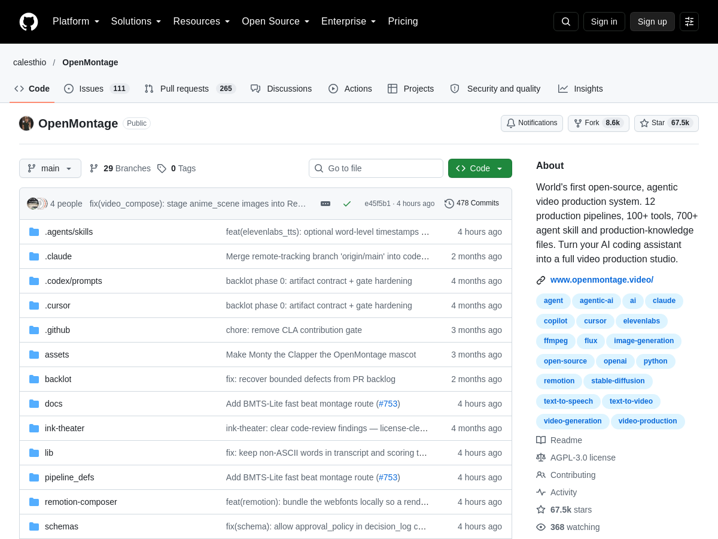Click the 0 Tags link
Screen dimensions: 718x539
coord(177,168)
